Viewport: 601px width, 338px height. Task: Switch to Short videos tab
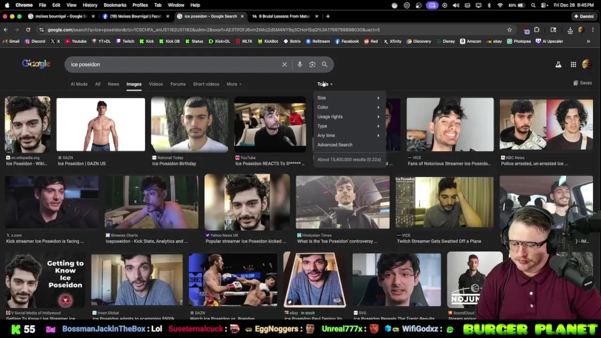tap(206, 84)
